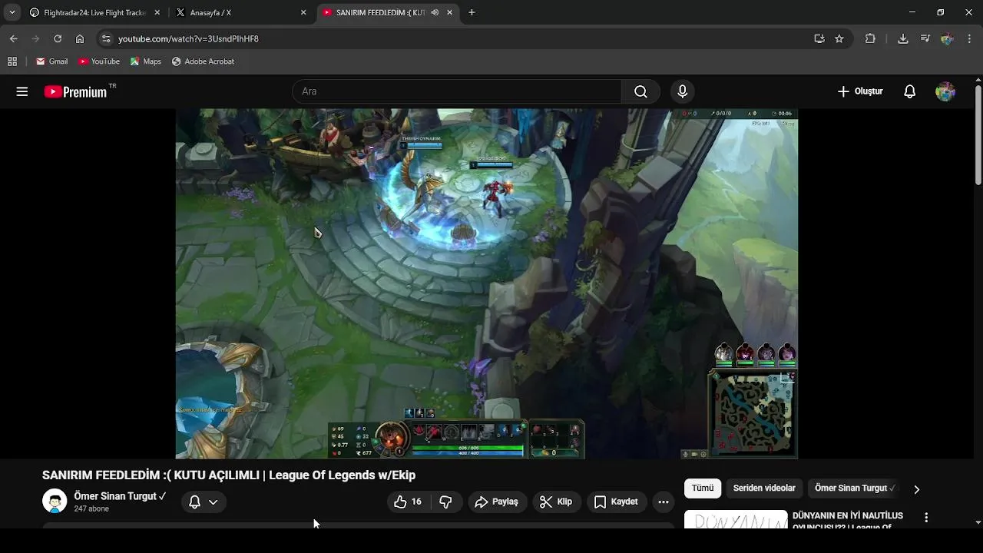Click the video player to pause
This screenshot has width=983, height=553.
tap(487, 284)
